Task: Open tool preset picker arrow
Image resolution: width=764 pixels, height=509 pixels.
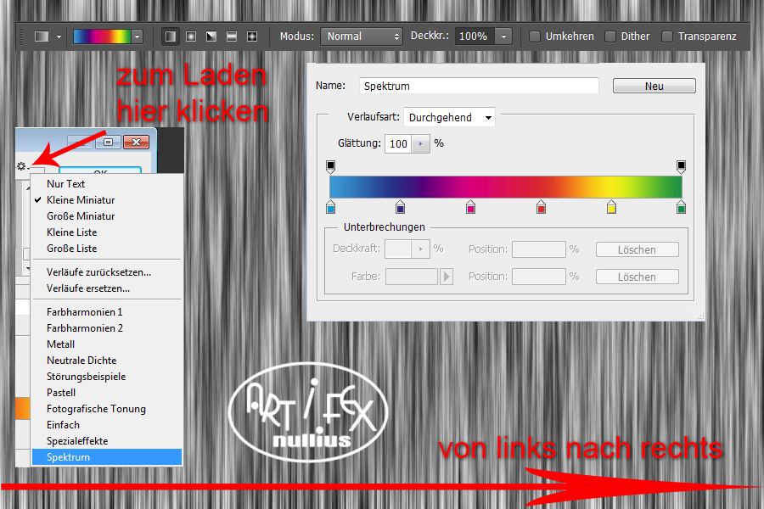Action: [59, 36]
